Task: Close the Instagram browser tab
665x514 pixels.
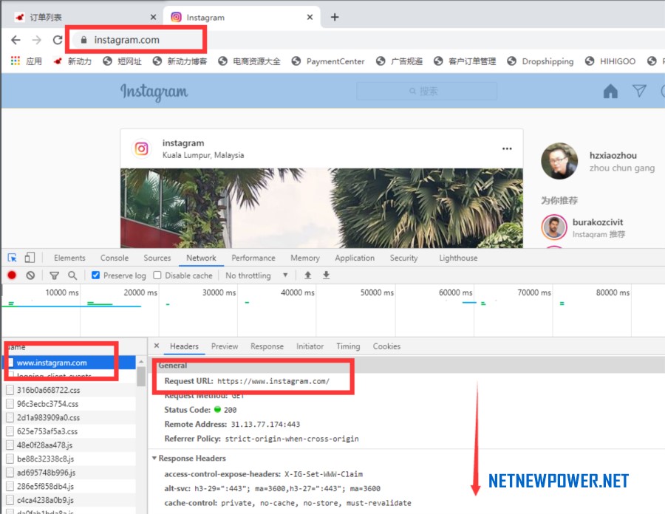Action: [x=310, y=17]
